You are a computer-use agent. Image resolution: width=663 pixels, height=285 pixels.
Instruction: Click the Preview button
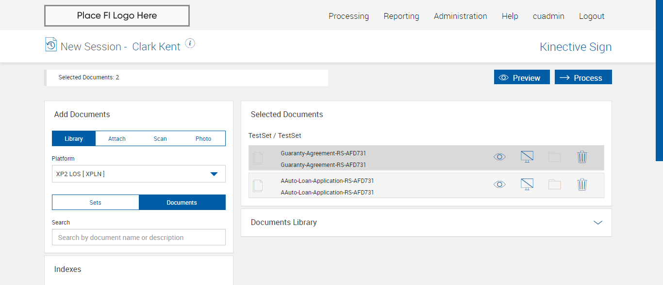pyautogui.click(x=521, y=77)
